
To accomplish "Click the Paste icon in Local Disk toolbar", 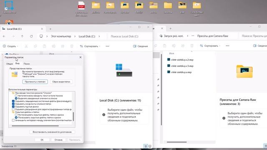I will pos(44,46).
